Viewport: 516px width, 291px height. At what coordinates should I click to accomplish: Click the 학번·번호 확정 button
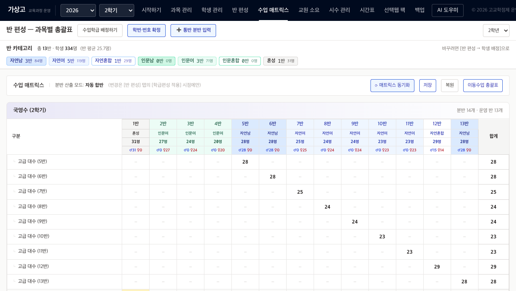pos(146,31)
